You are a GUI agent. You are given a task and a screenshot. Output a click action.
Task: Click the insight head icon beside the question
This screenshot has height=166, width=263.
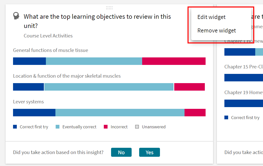[x=16, y=16]
